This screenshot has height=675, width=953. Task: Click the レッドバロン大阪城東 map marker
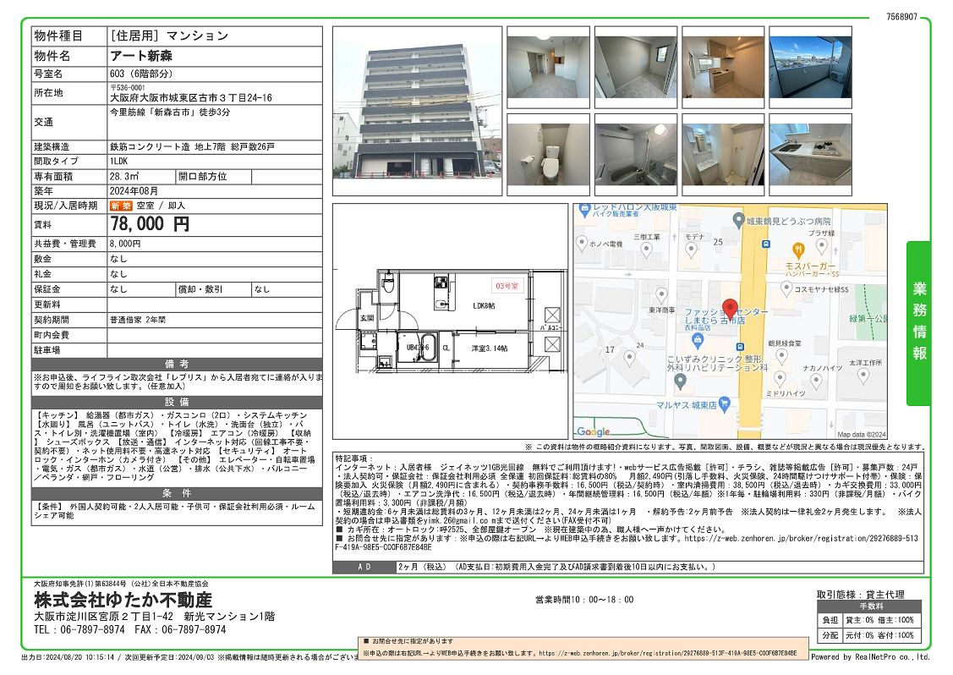pyautogui.click(x=584, y=211)
